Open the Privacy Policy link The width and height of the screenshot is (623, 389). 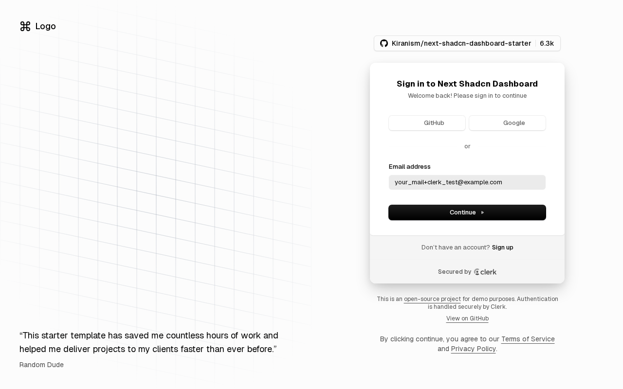click(473, 349)
